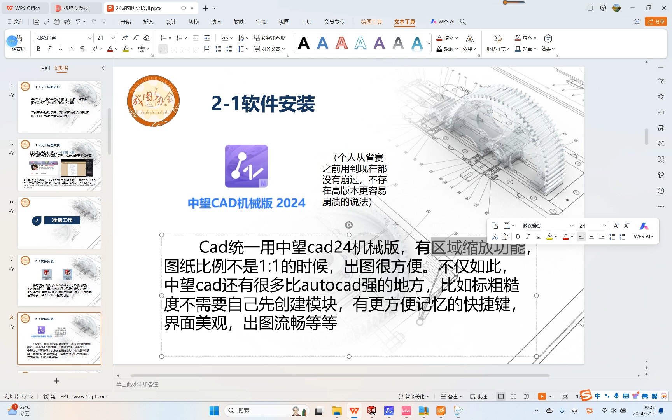Toggle strikethrough S in the ribbon
Screen dimensions: 672x420
coord(72,49)
